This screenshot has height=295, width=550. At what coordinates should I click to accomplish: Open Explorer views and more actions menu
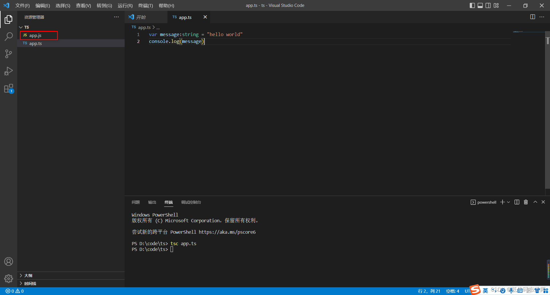pyautogui.click(x=116, y=17)
